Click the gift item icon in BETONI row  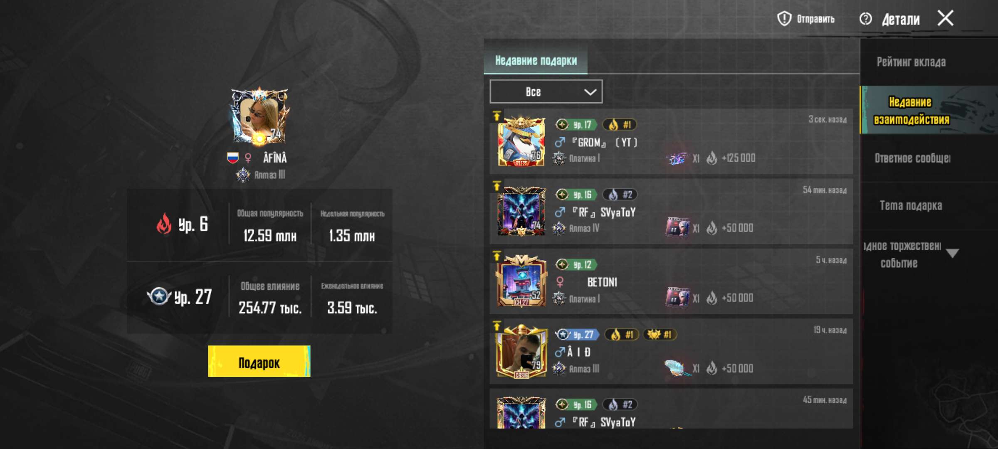tap(677, 298)
